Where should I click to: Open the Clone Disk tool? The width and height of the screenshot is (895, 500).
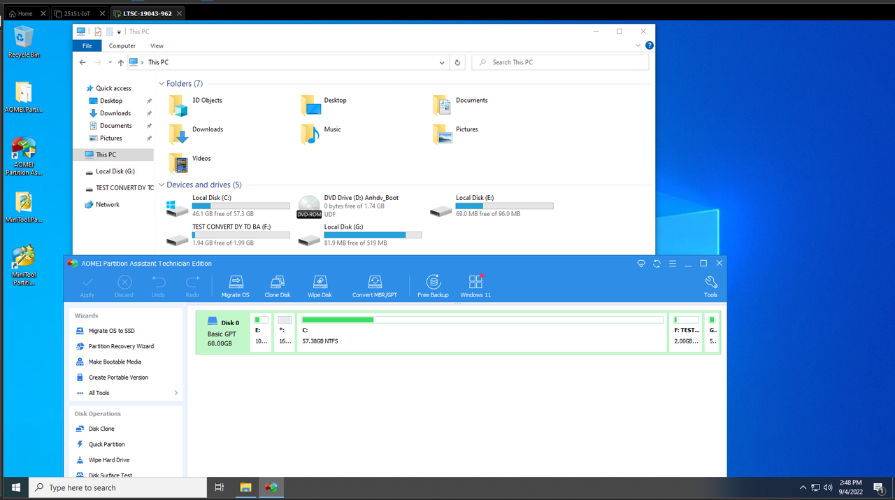(278, 286)
